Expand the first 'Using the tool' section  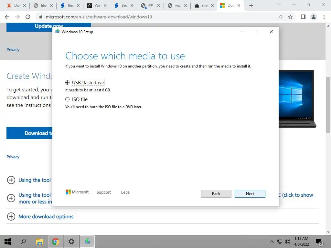(11, 180)
